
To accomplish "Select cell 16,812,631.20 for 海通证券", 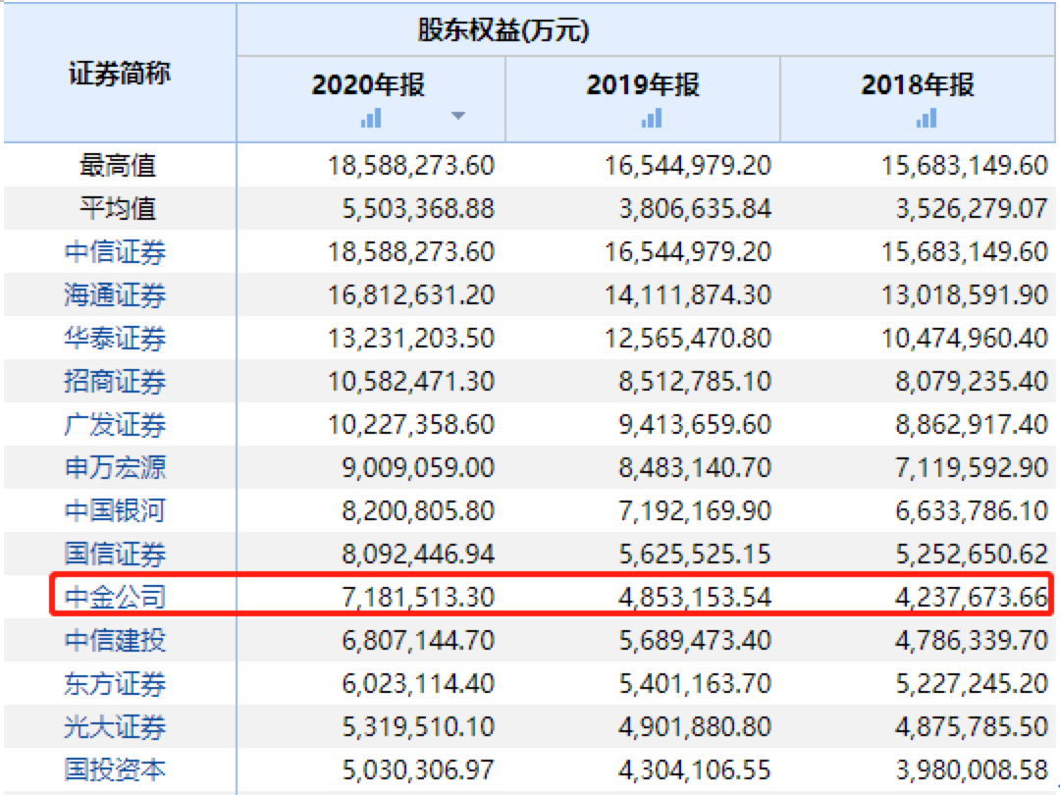I will [x=411, y=295].
